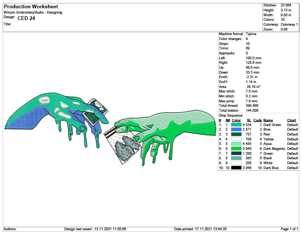Click the left value '100.0 mm'
302x234 pixels.
point(253,58)
